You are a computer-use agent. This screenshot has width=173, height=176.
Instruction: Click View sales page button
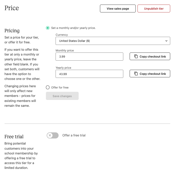pyautogui.click(x=118, y=9)
